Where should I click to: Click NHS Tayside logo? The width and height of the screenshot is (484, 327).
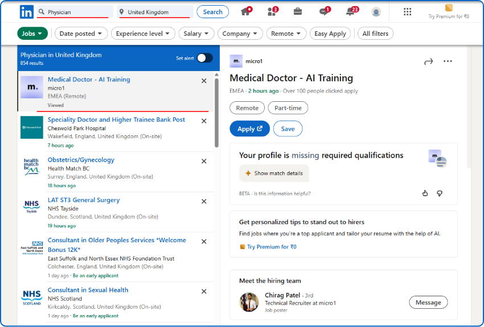point(32,206)
